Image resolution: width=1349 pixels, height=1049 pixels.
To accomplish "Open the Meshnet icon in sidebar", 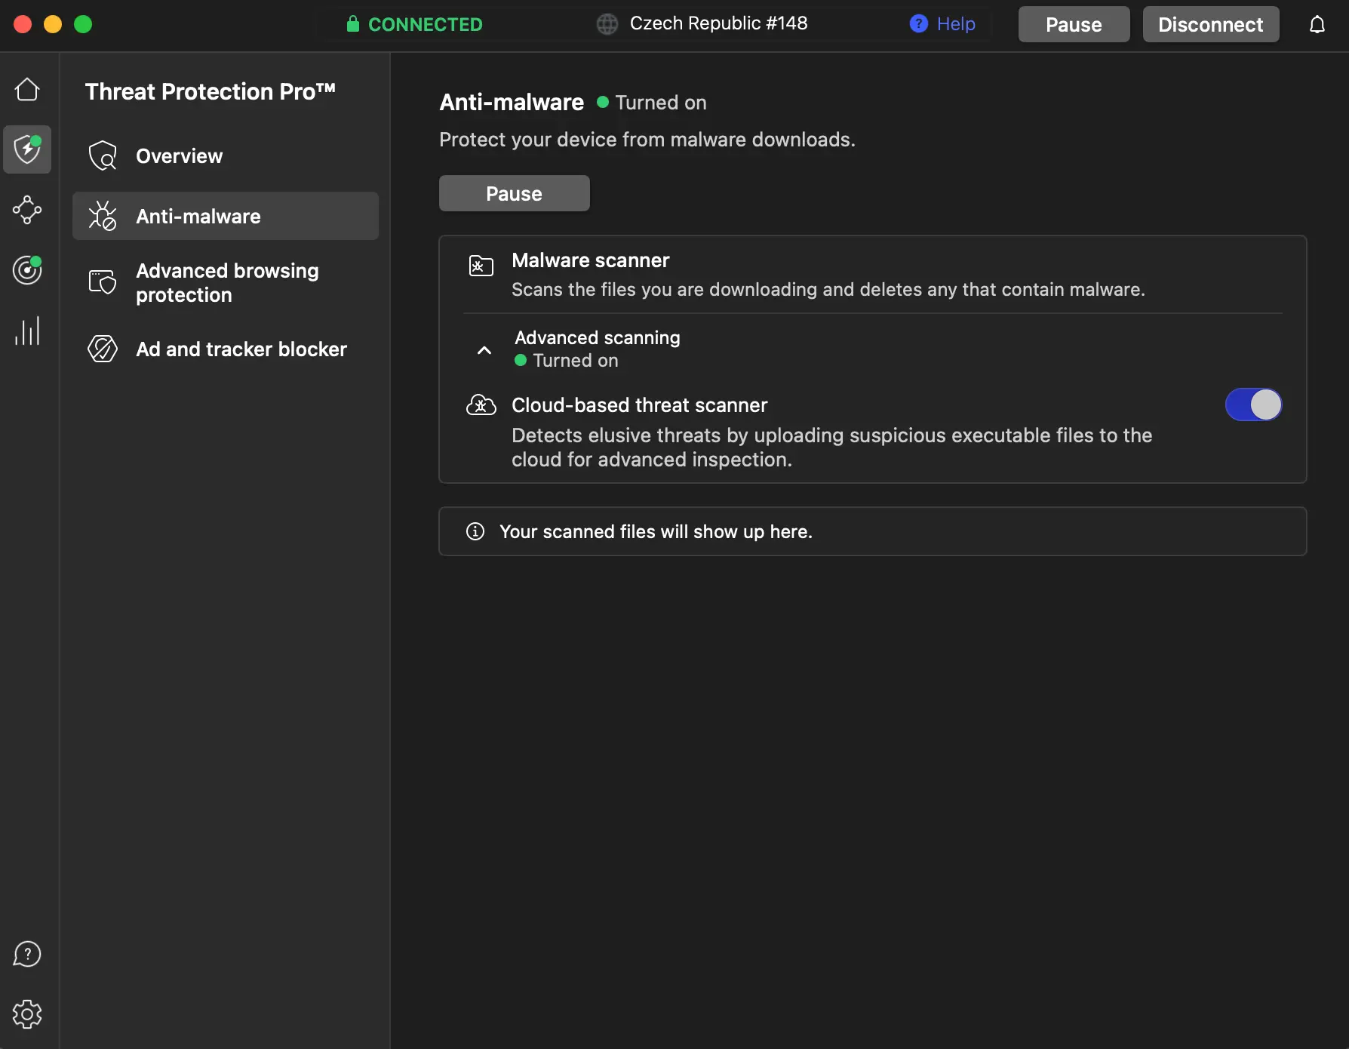I will (27, 210).
